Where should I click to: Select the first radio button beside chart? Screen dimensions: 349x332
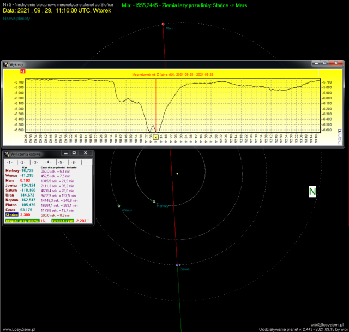point(340,137)
